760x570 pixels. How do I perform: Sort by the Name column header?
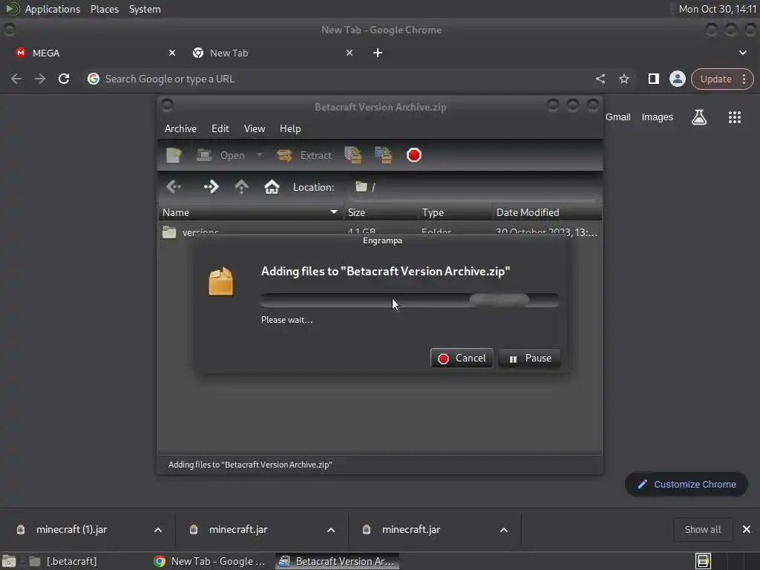click(x=251, y=212)
